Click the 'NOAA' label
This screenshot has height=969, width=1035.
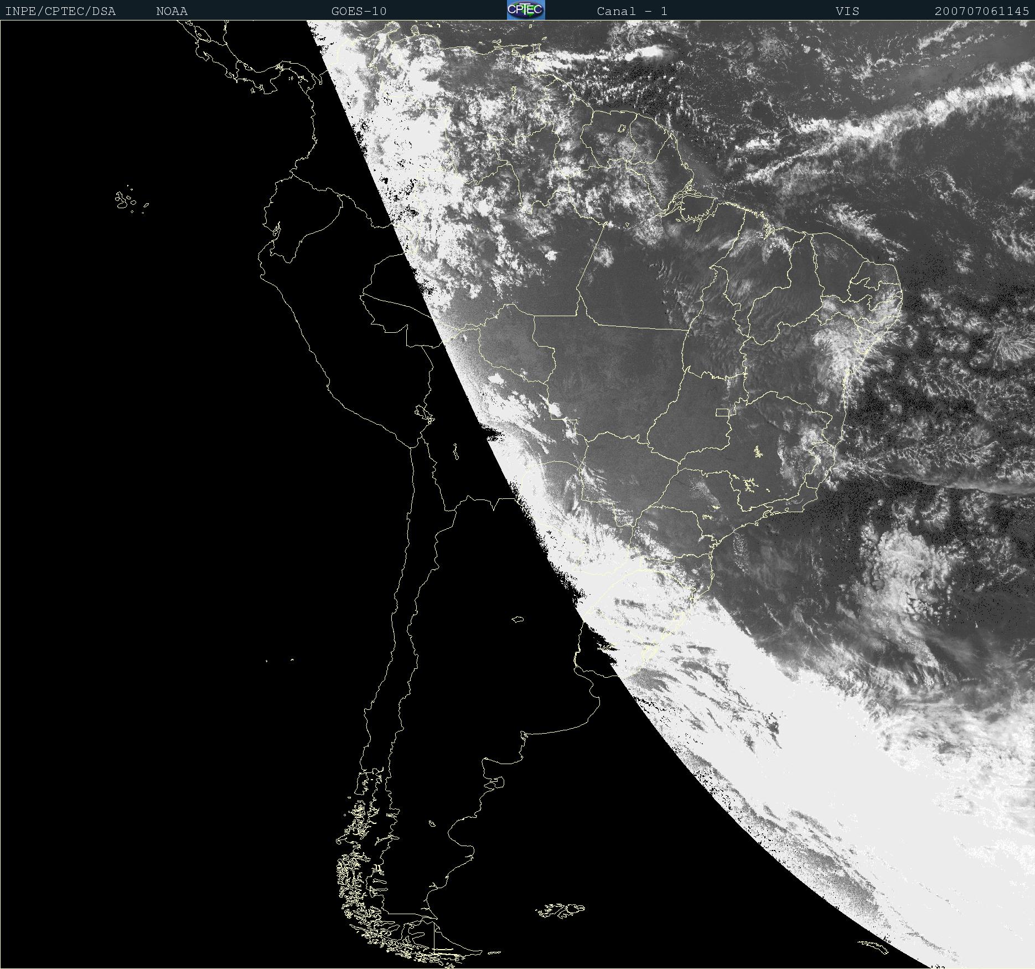(172, 11)
